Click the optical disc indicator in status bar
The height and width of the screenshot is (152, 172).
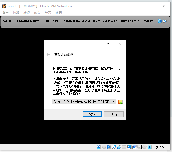coord(104,147)
